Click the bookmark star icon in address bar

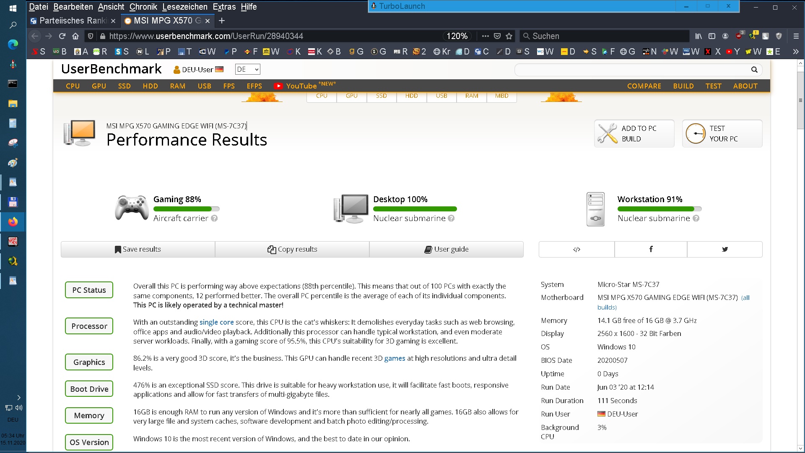[x=509, y=36]
